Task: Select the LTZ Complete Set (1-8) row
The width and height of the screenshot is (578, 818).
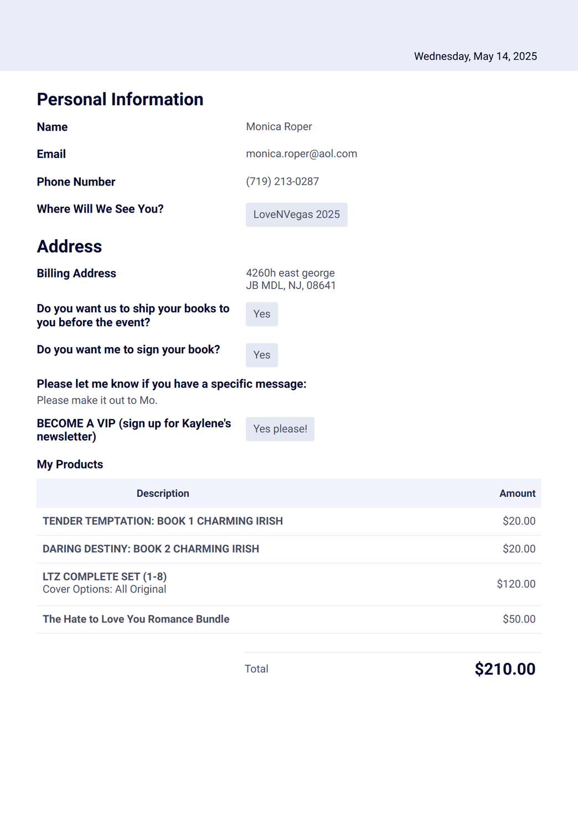Action: tap(289, 584)
